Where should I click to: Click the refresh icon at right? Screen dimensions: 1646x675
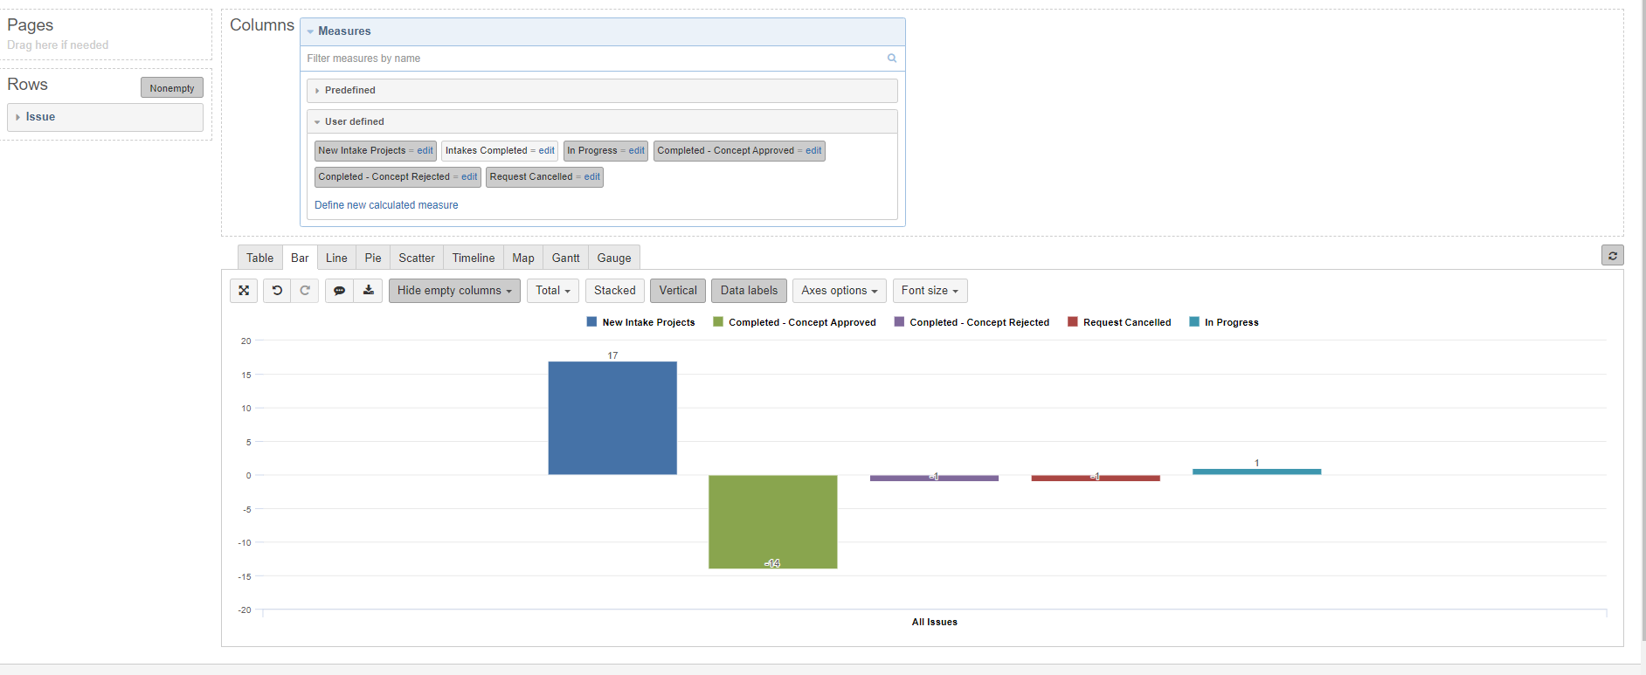tap(1613, 255)
